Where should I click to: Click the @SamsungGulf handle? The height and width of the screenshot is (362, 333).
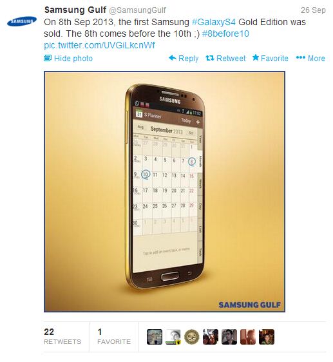click(x=137, y=10)
